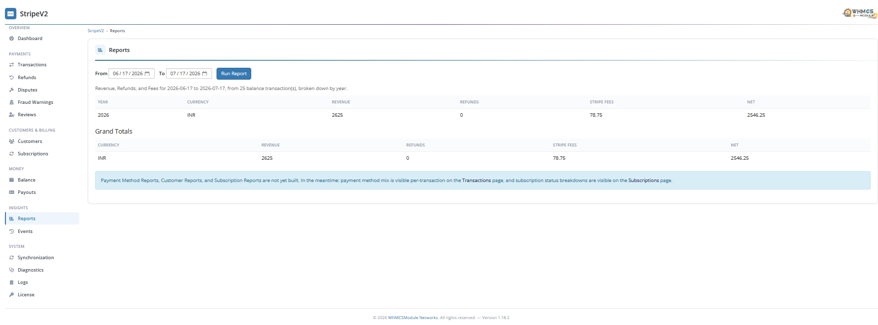
Task: Click the Refunds icon in sidebar
Action: point(11,78)
